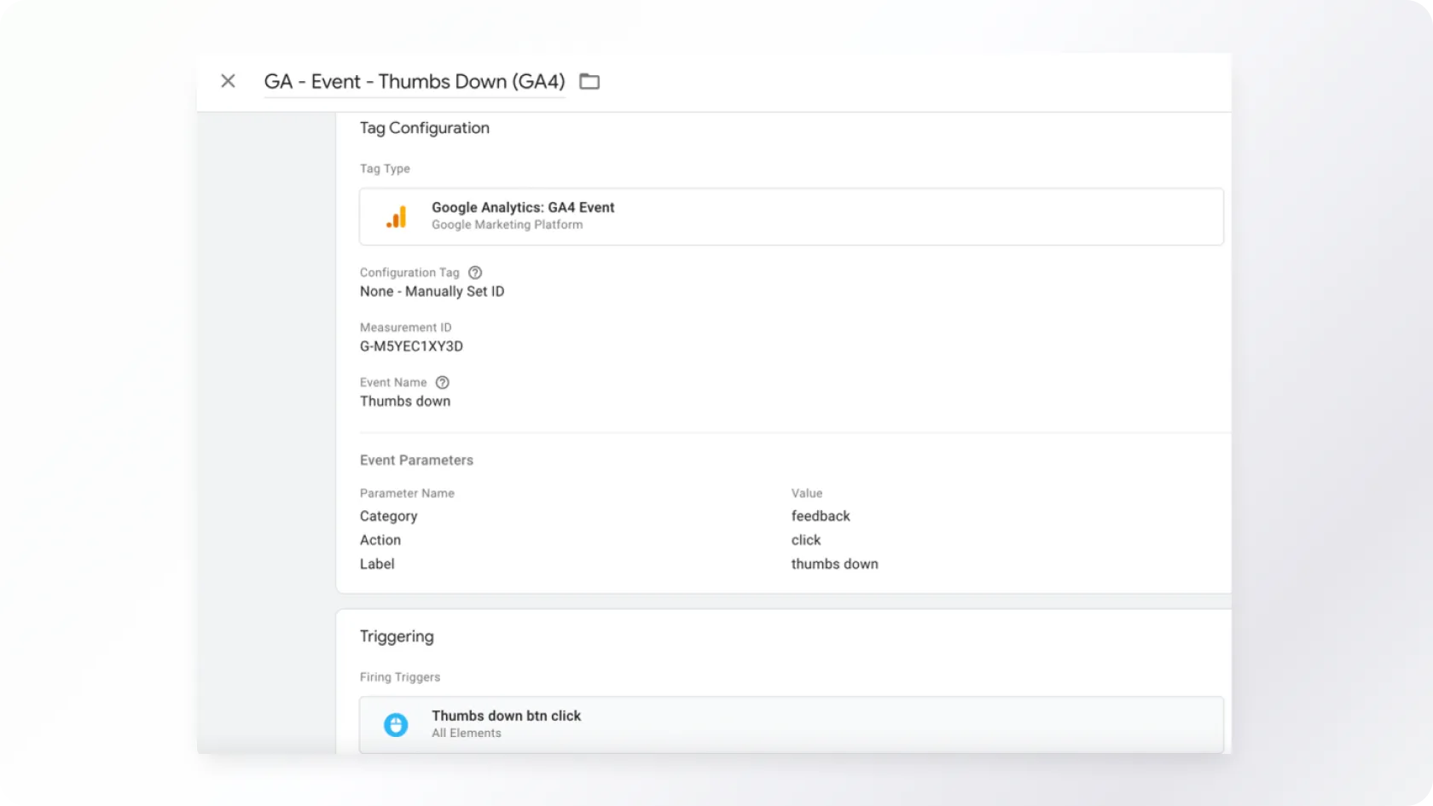Click the Event Parameters section label
The width and height of the screenshot is (1433, 806).
pyautogui.click(x=416, y=461)
